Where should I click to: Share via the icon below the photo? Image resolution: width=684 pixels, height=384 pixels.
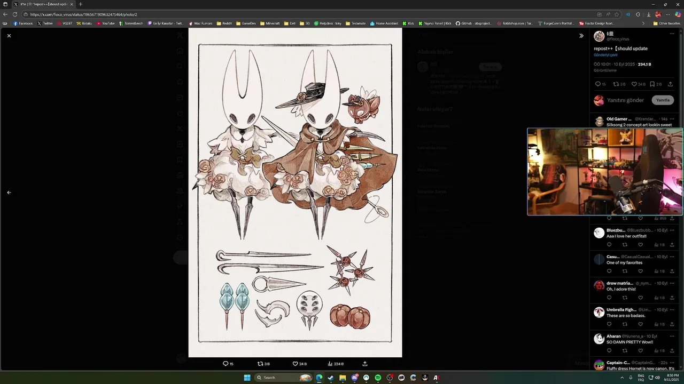(x=365, y=364)
